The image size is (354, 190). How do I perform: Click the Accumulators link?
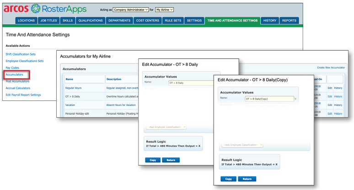point(14,74)
